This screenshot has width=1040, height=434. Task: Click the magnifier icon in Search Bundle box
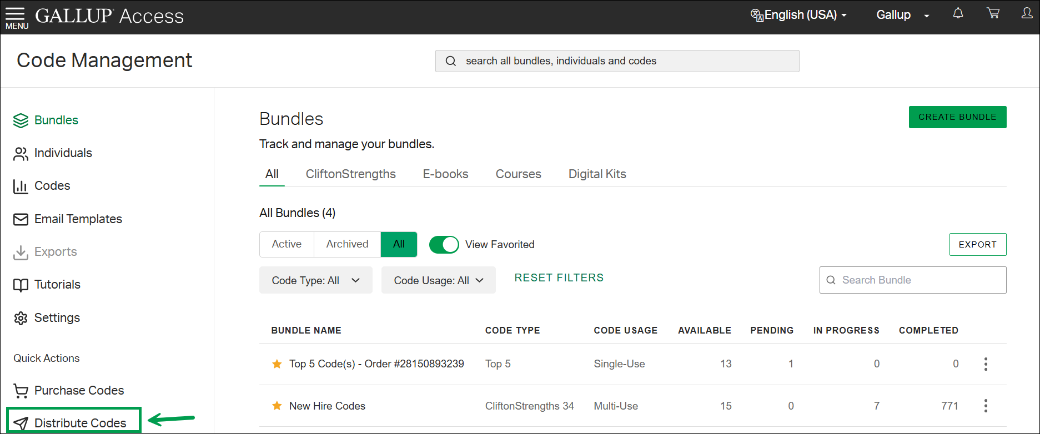click(831, 280)
